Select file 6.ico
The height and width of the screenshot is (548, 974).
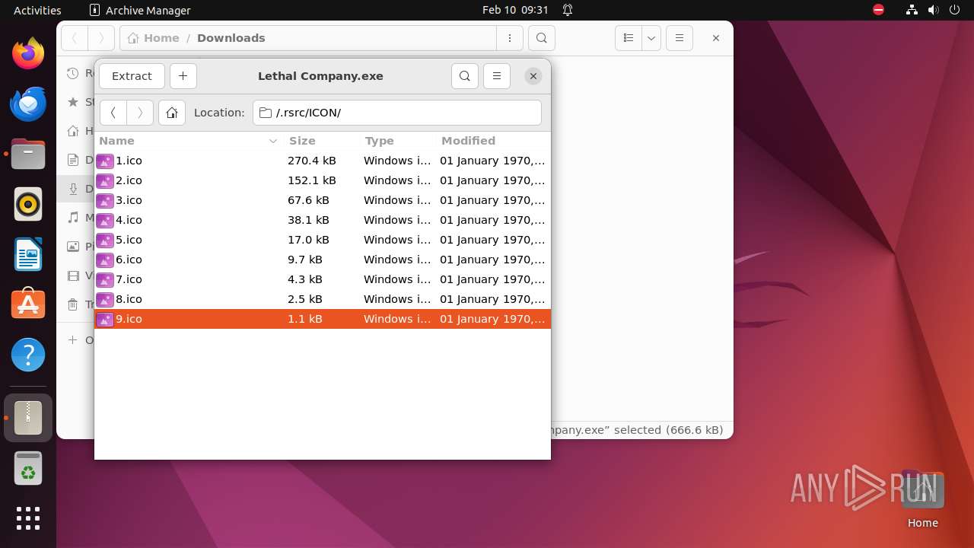tap(322, 260)
